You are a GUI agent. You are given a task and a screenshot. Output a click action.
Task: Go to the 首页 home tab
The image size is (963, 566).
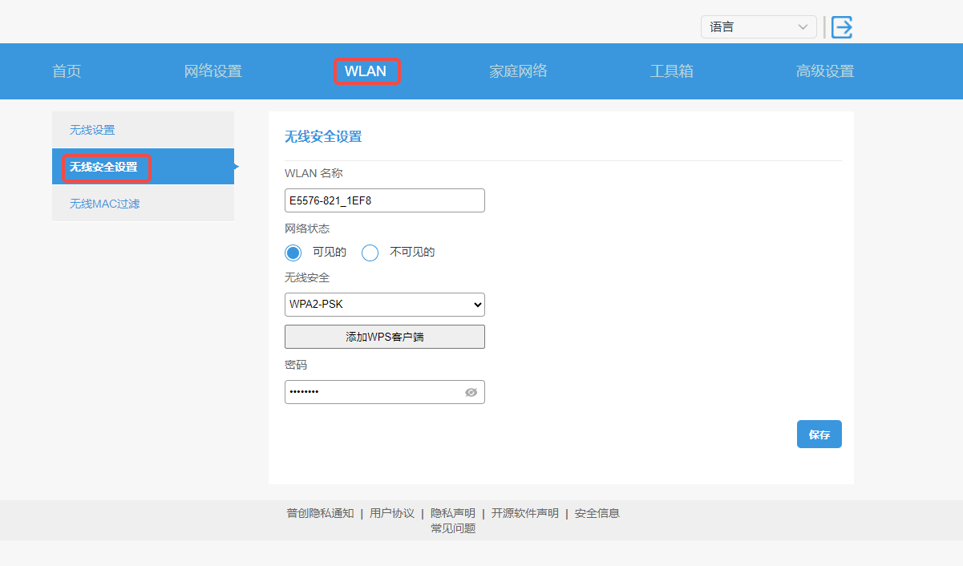(x=67, y=71)
